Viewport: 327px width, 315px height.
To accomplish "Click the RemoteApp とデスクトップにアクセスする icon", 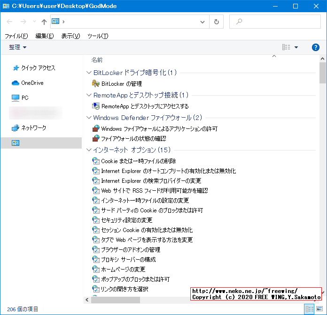I will (96, 106).
